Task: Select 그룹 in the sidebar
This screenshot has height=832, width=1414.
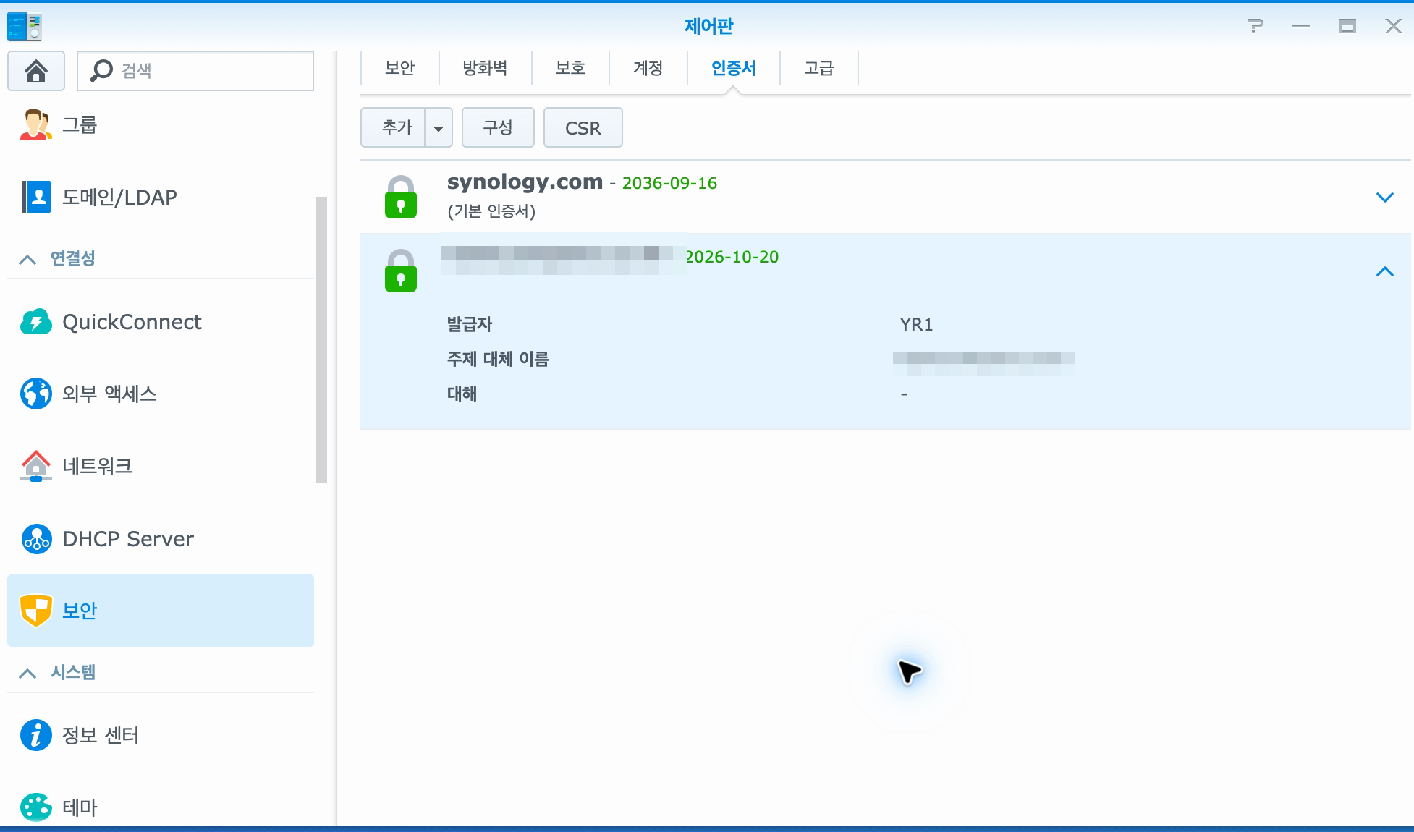Action: (80, 124)
